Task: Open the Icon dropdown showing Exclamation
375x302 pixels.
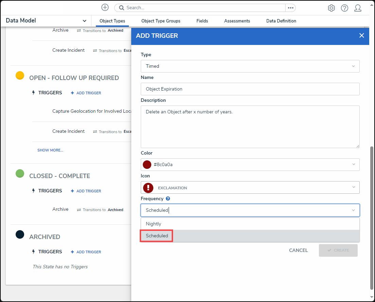Action: point(250,188)
